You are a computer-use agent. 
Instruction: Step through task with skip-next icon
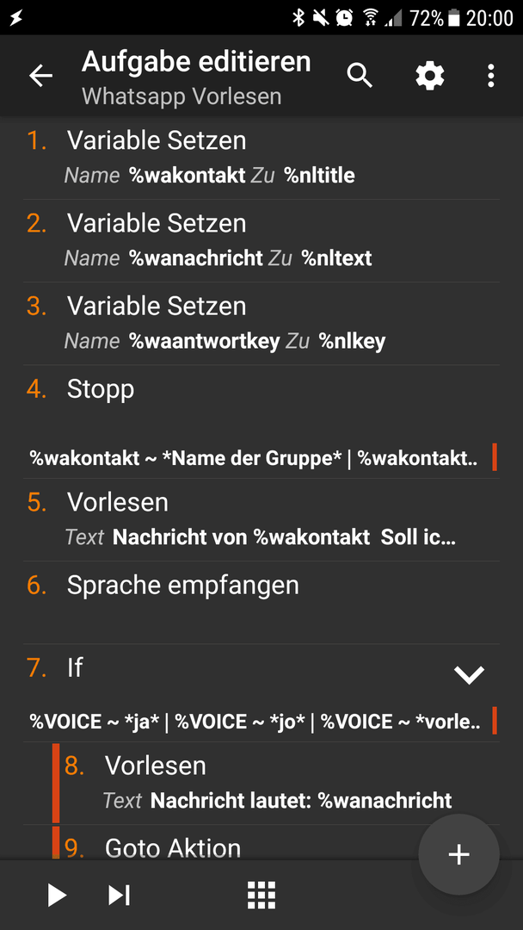point(119,895)
